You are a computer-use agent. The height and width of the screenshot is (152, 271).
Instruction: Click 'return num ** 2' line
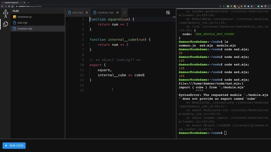click(113, 24)
